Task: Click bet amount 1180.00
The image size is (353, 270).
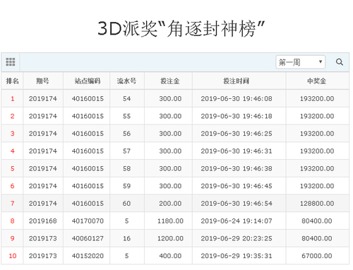Action: 170,221
